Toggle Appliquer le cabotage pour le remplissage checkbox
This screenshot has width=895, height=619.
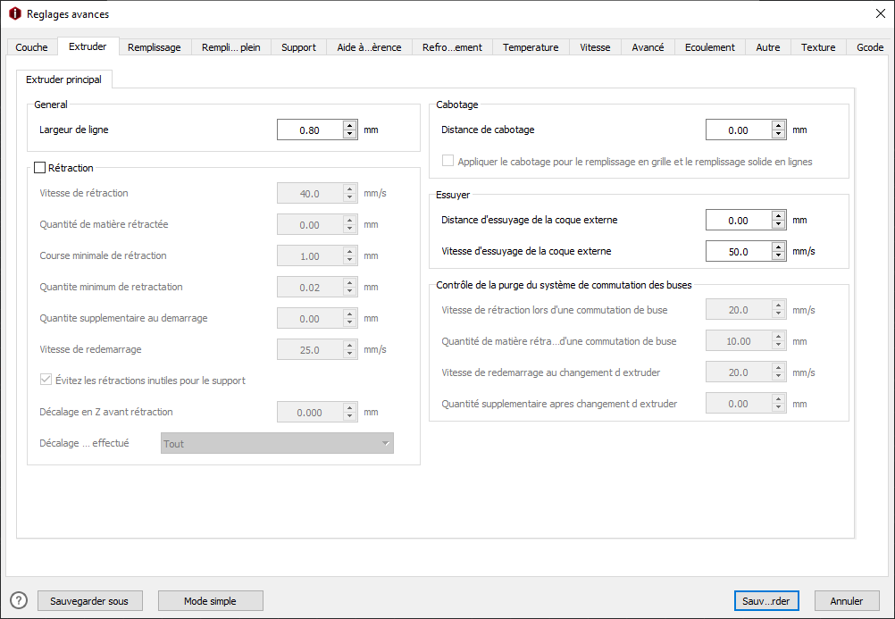coord(448,161)
